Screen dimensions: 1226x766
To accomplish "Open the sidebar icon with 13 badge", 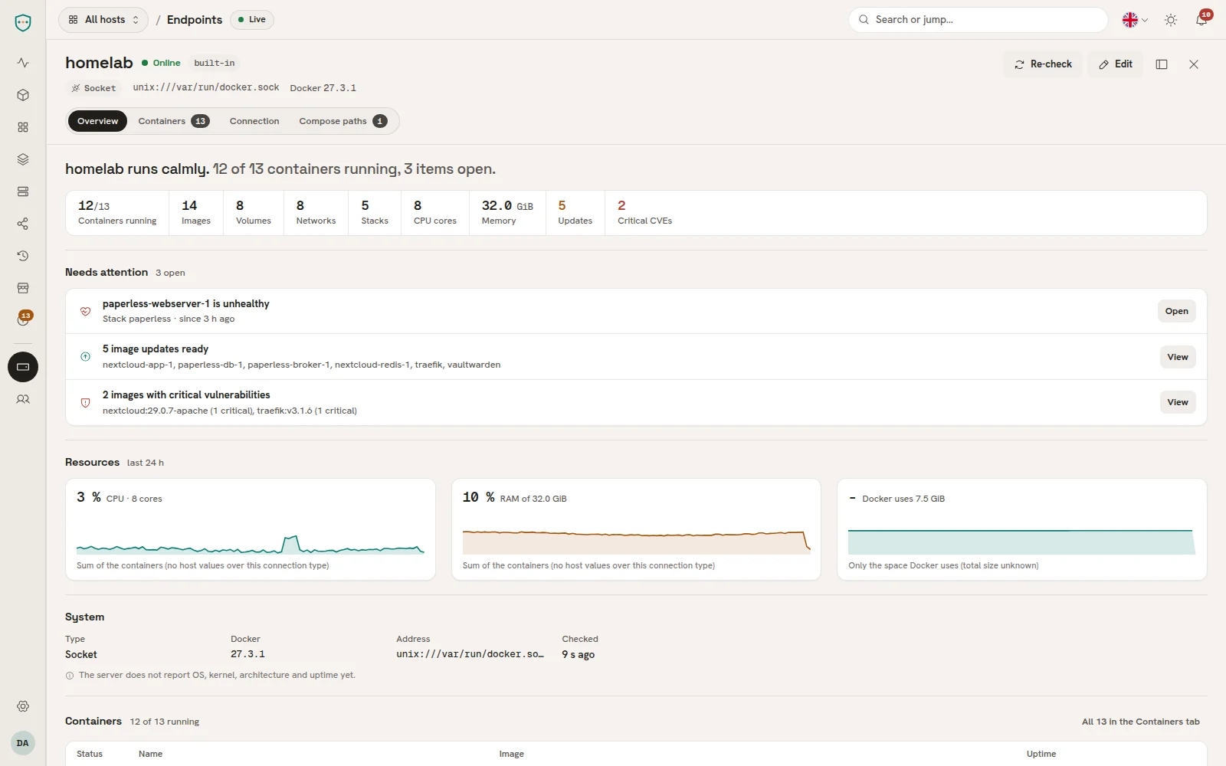I will [23, 319].
